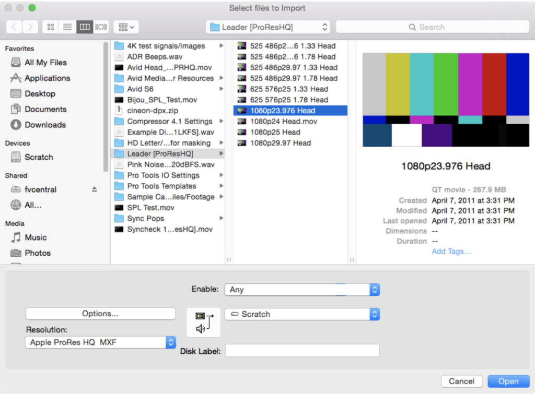
Task: Select 525 486p29.97 1.78 Head clip
Action: click(290, 78)
